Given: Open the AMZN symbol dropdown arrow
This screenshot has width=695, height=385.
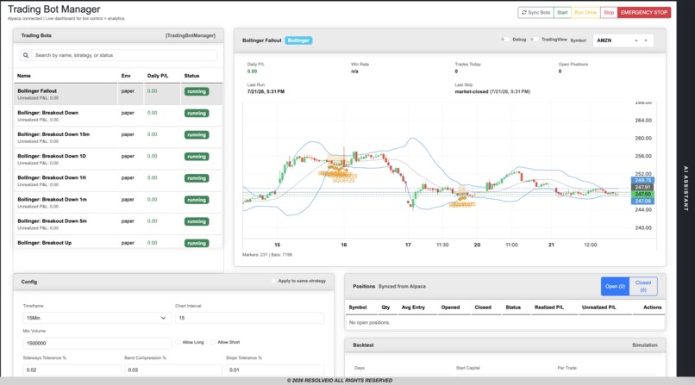Looking at the screenshot, I should pyautogui.click(x=636, y=40).
